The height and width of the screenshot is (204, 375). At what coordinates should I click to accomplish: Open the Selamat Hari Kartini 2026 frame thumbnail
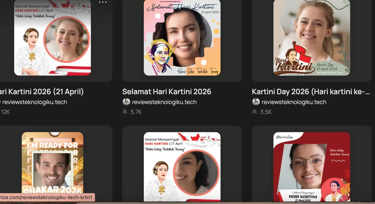click(x=182, y=38)
